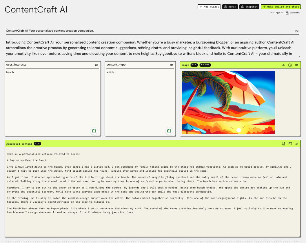This screenshot has height=243, width=306.
Task: Open content_type widget settings icon
Action: tap(172, 65)
